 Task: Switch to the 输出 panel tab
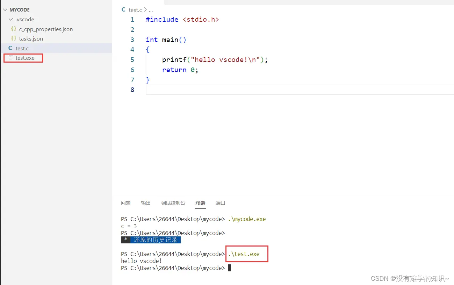click(146, 203)
